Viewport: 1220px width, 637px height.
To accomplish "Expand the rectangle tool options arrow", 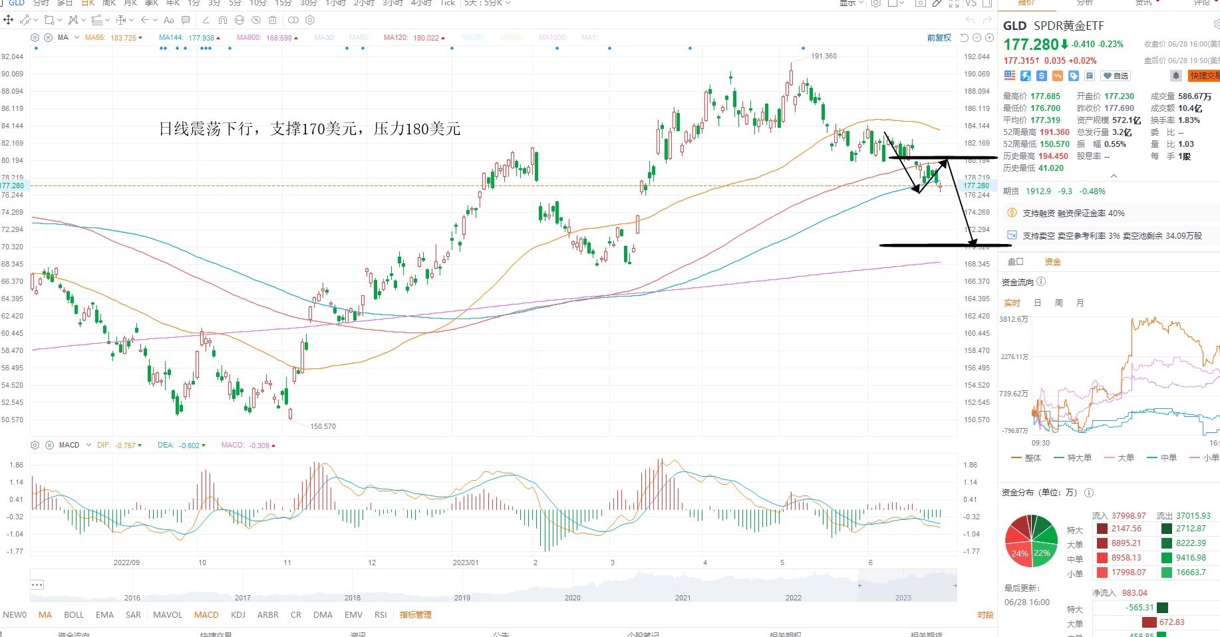I will pos(59,20).
